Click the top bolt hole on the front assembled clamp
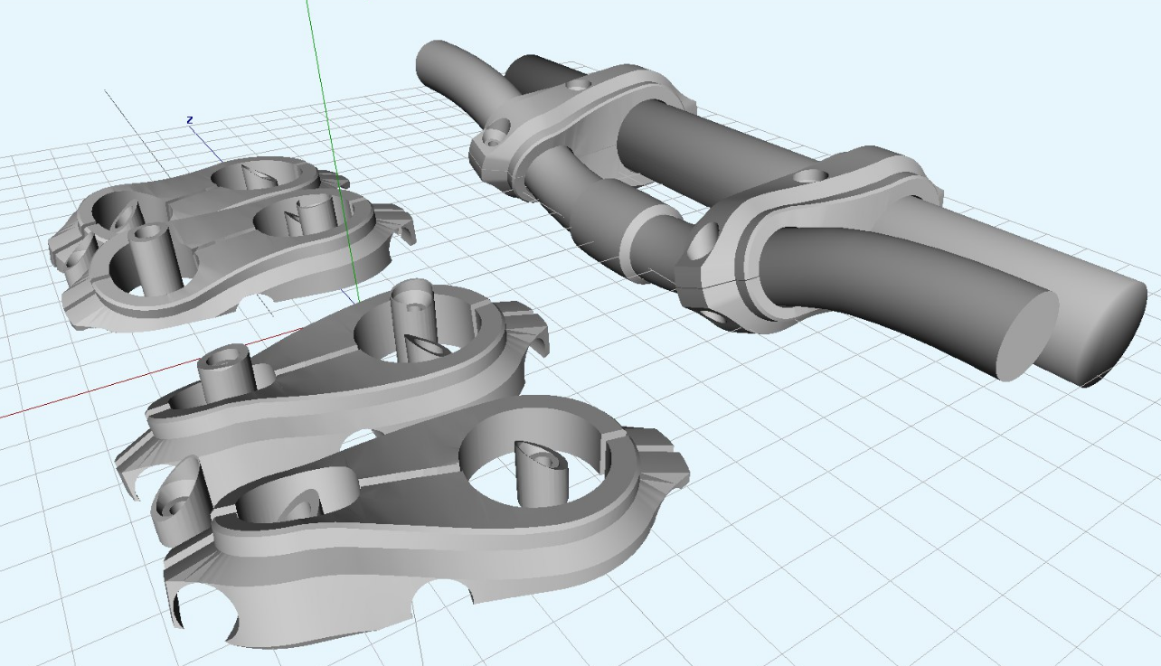 811,175
